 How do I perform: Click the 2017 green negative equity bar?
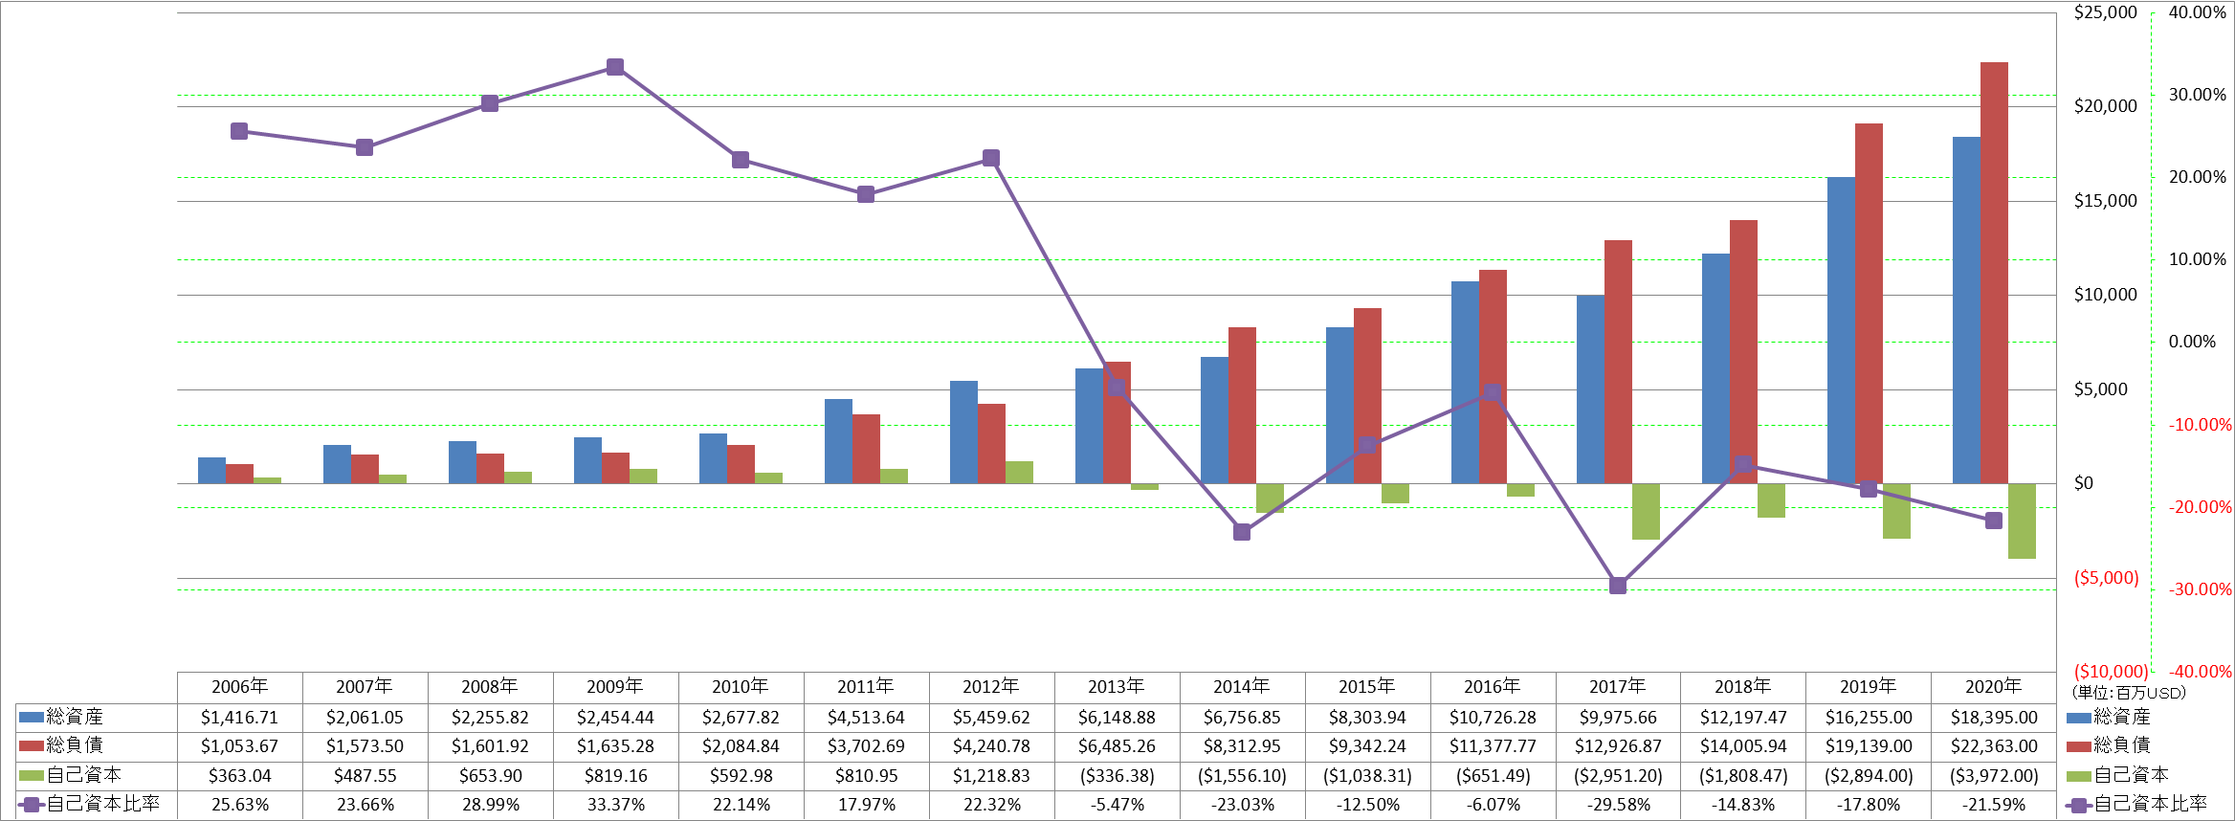[x=1646, y=511]
